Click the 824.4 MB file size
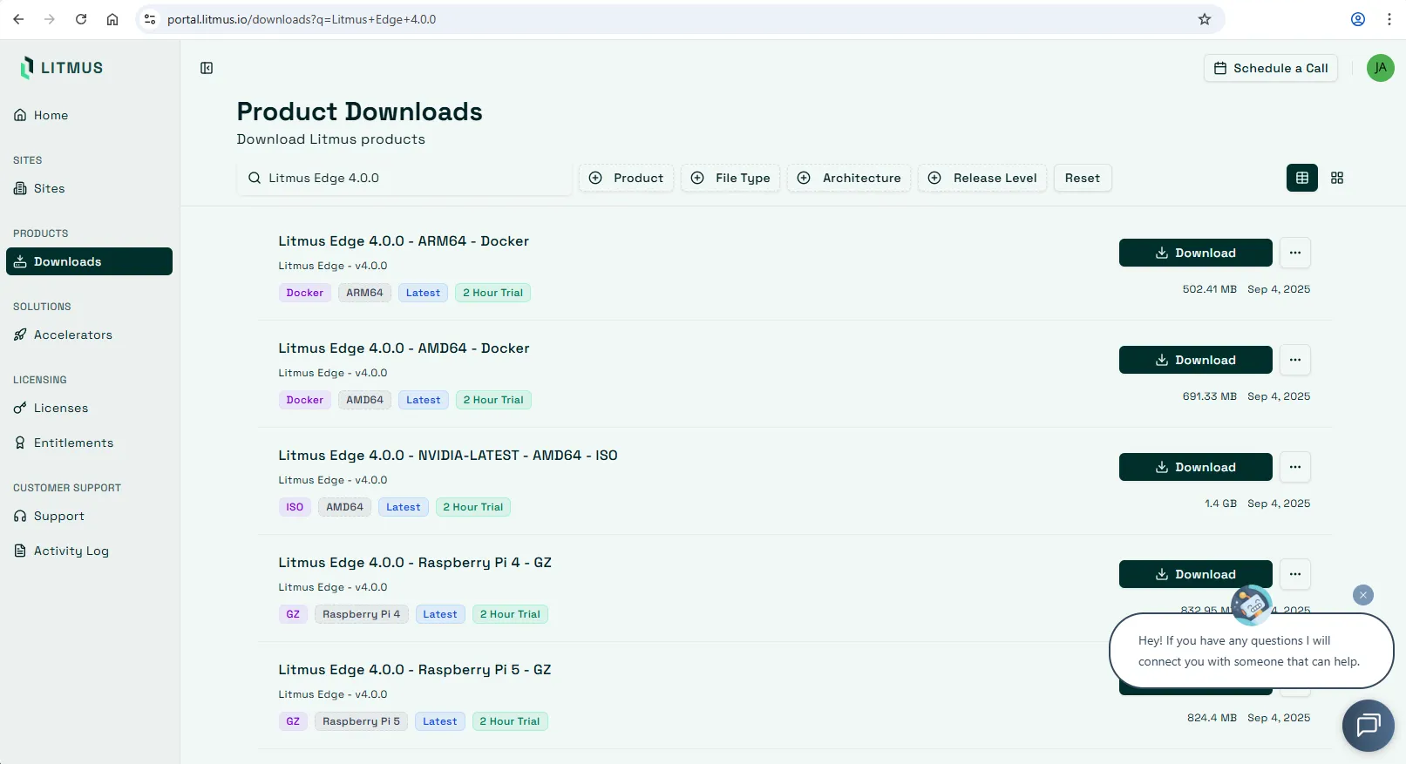The width and height of the screenshot is (1406, 764). 1212,718
